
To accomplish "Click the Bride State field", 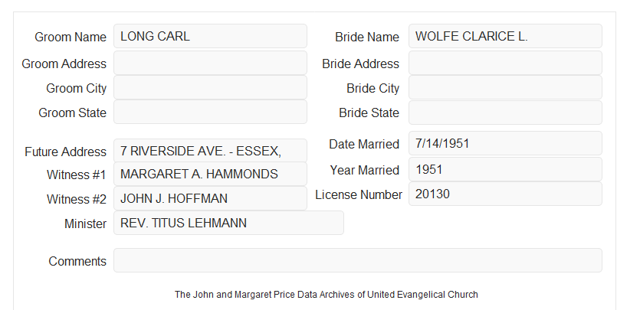I will click(x=505, y=113).
